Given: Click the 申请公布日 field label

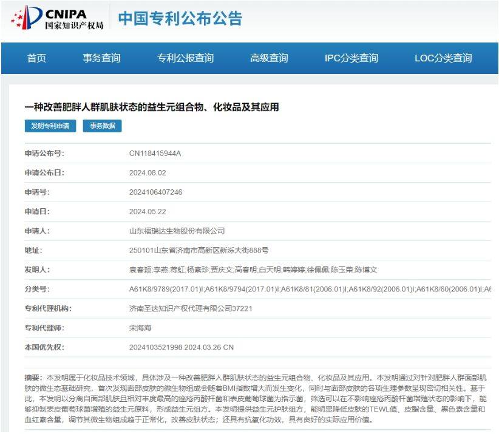Looking at the screenshot, I should point(44,173).
